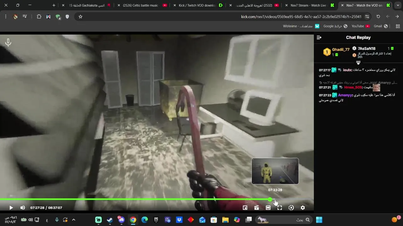Open a new browser tab

54,5
